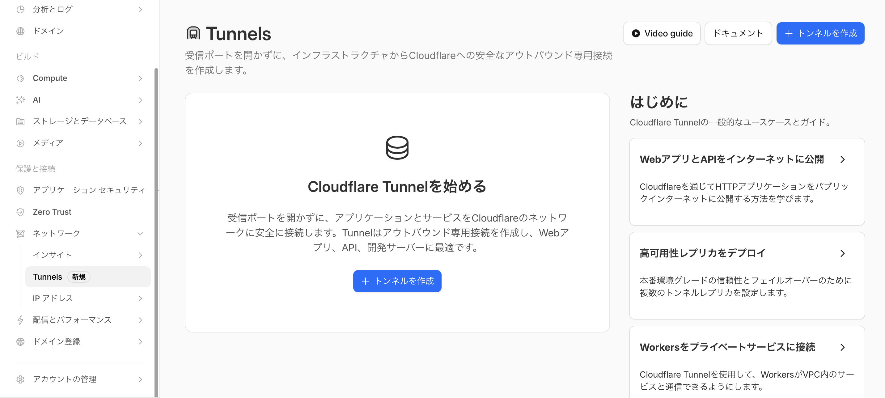Image resolution: width=885 pixels, height=398 pixels.
Task: Open the ドメイン sidebar item
Action: (x=48, y=31)
